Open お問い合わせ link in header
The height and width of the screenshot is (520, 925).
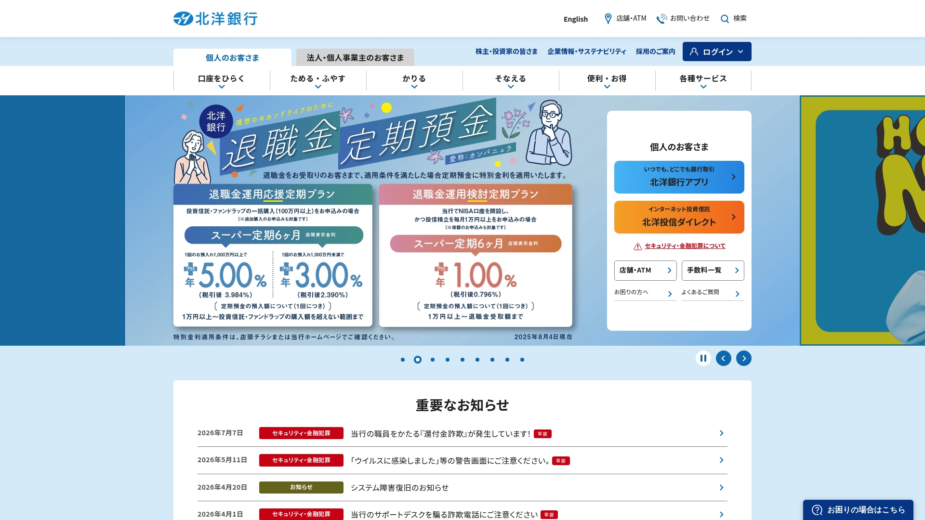click(683, 18)
